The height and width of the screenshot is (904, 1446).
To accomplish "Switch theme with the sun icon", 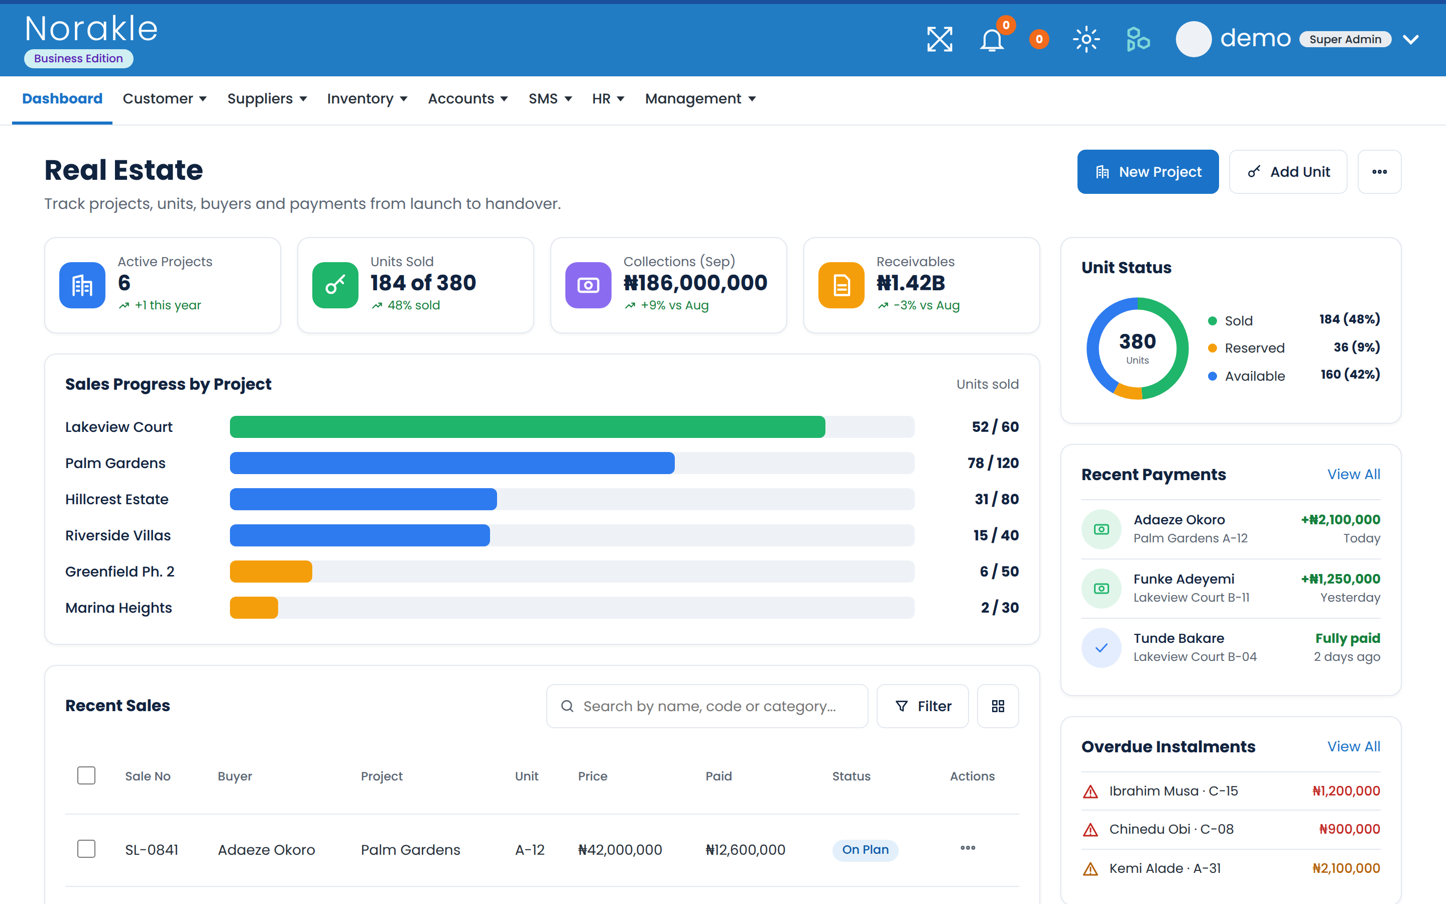I will pyautogui.click(x=1087, y=40).
